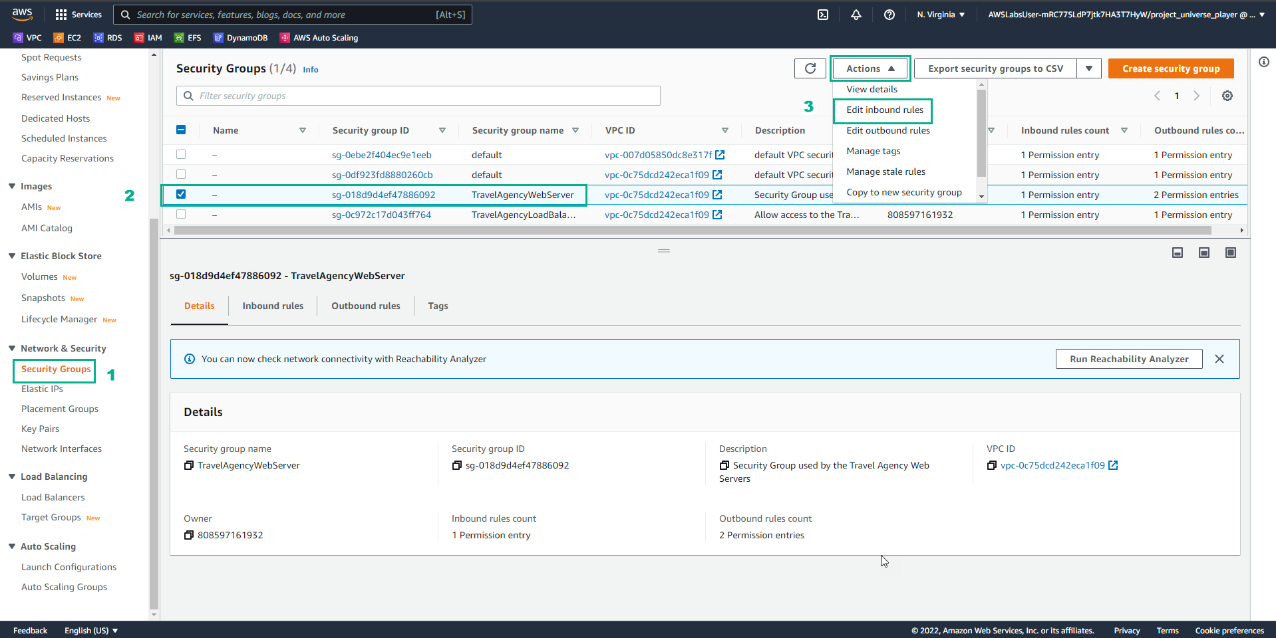Focus the top AWS search bar
This screenshot has width=1276, height=638.
pyautogui.click(x=293, y=15)
